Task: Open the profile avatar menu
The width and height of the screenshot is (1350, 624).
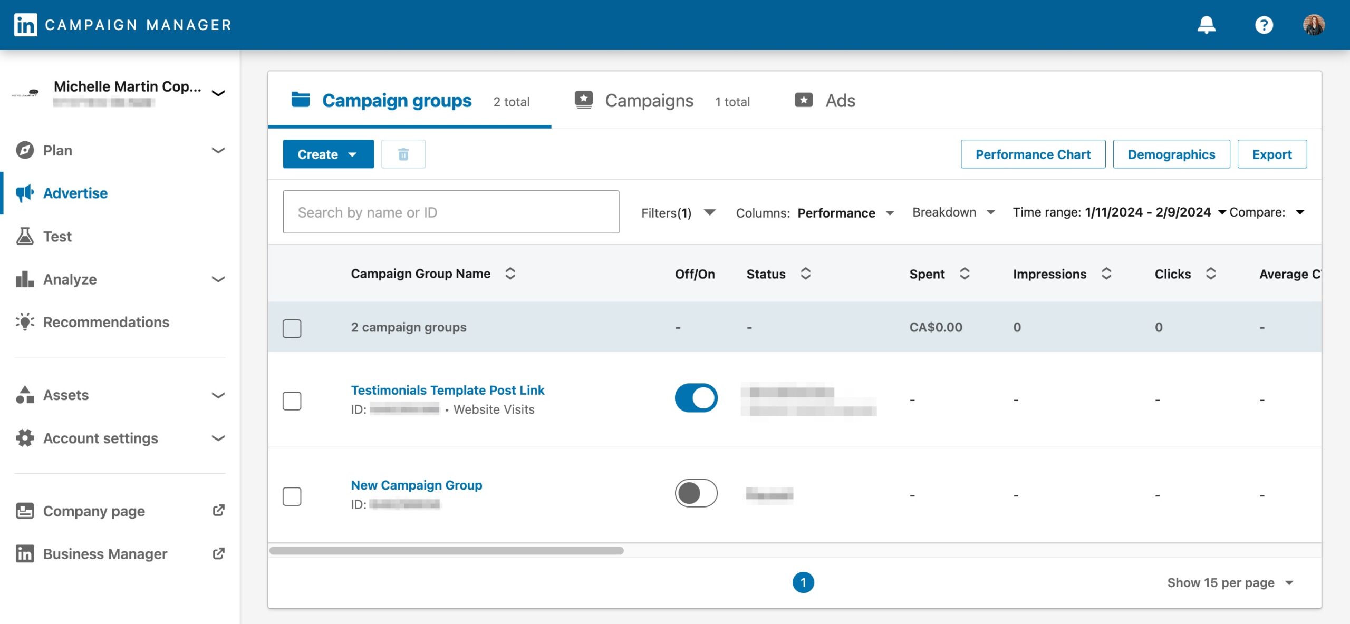Action: (1314, 25)
